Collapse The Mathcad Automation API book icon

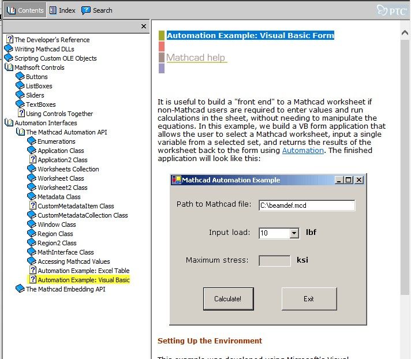click(20, 132)
